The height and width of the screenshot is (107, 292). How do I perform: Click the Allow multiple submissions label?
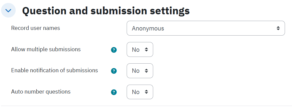pos(46,49)
